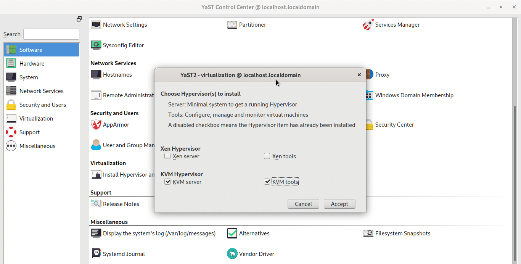Click Windows Domain Membership label text
Screen dimensions: 521x264
(x=415, y=95)
